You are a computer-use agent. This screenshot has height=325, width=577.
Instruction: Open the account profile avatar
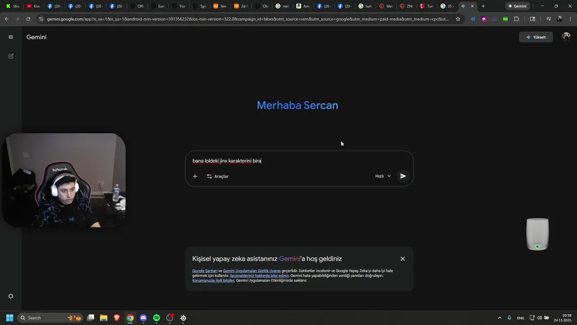(566, 37)
